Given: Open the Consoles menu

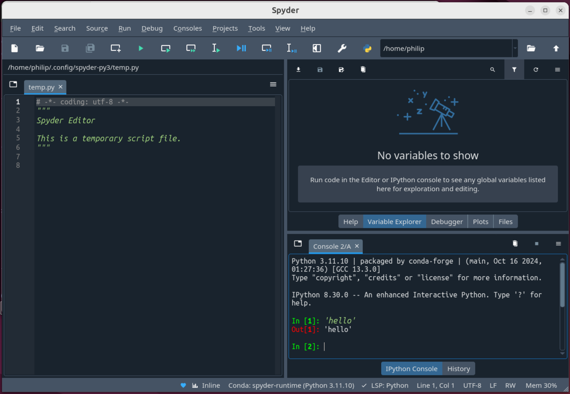Looking at the screenshot, I should pyautogui.click(x=188, y=28).
